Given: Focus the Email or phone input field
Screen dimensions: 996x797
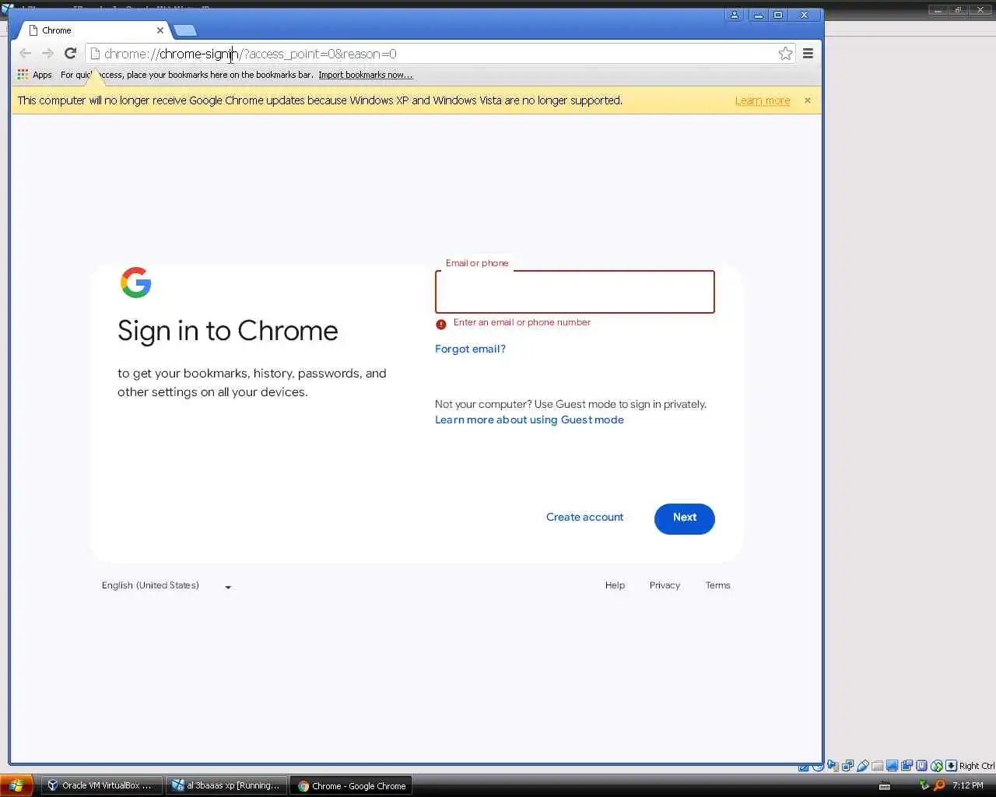Looking at the screenshot, I should pyautogui.click(x=574, y=292).
